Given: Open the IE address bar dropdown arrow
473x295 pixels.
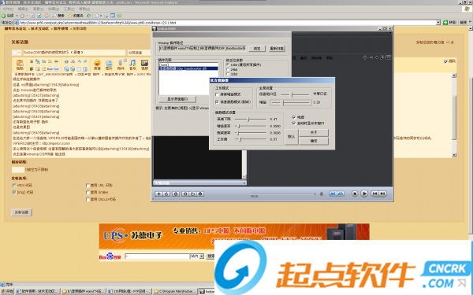Looking at the screenshot, I should pyautogui.click(x=438, y=23).
